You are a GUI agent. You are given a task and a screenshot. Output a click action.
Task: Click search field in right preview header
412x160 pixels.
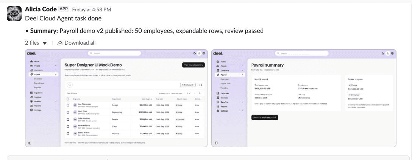coord(302,53)
